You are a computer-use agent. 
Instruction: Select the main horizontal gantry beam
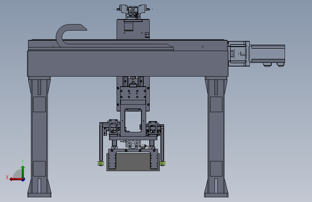[x=127, y=63]
